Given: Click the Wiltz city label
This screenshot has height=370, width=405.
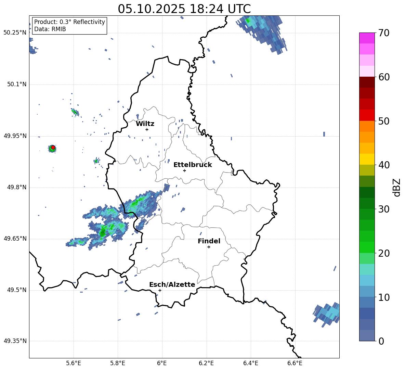Looking at the screenshot, I should (x=145, y=124).
